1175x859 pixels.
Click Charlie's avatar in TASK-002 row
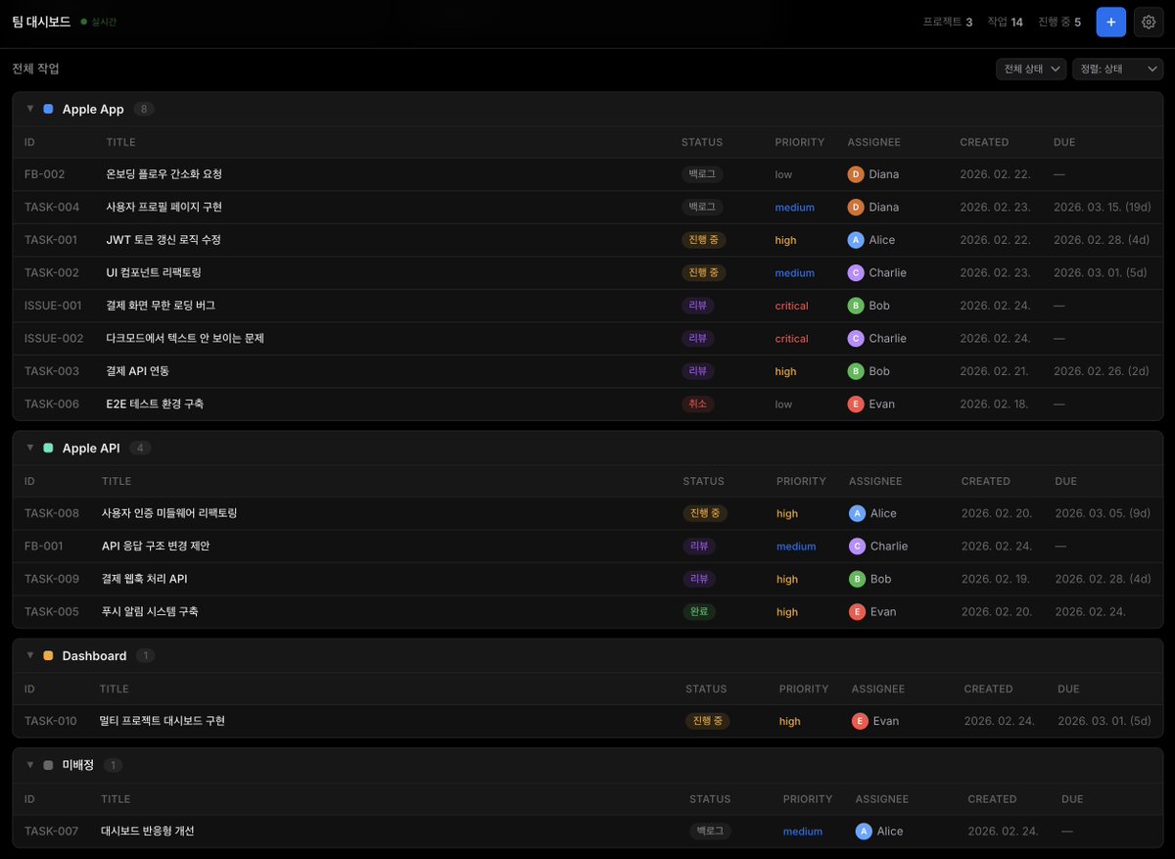856,272
